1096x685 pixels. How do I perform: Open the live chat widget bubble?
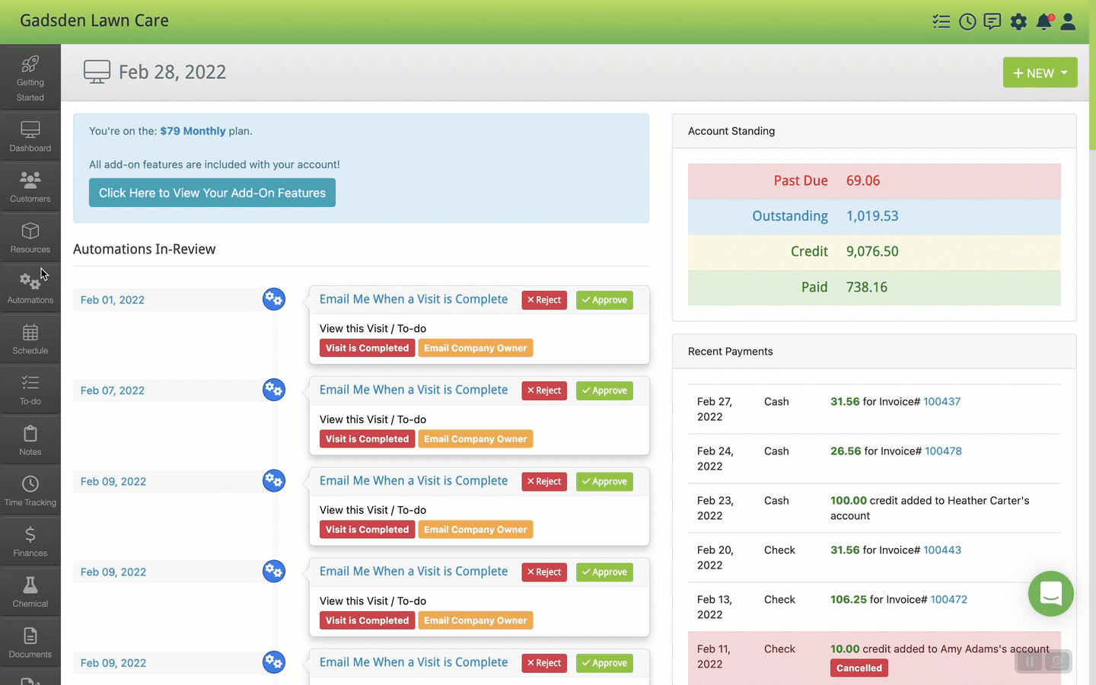pyautogui.click(x=1051, y=594)
